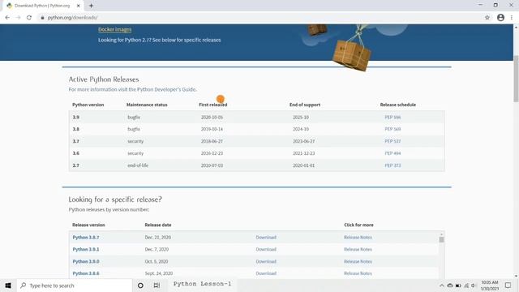Click the 2020-10-05 first released date
Viewport: 519px width, 292px height.
pos(212,117)
